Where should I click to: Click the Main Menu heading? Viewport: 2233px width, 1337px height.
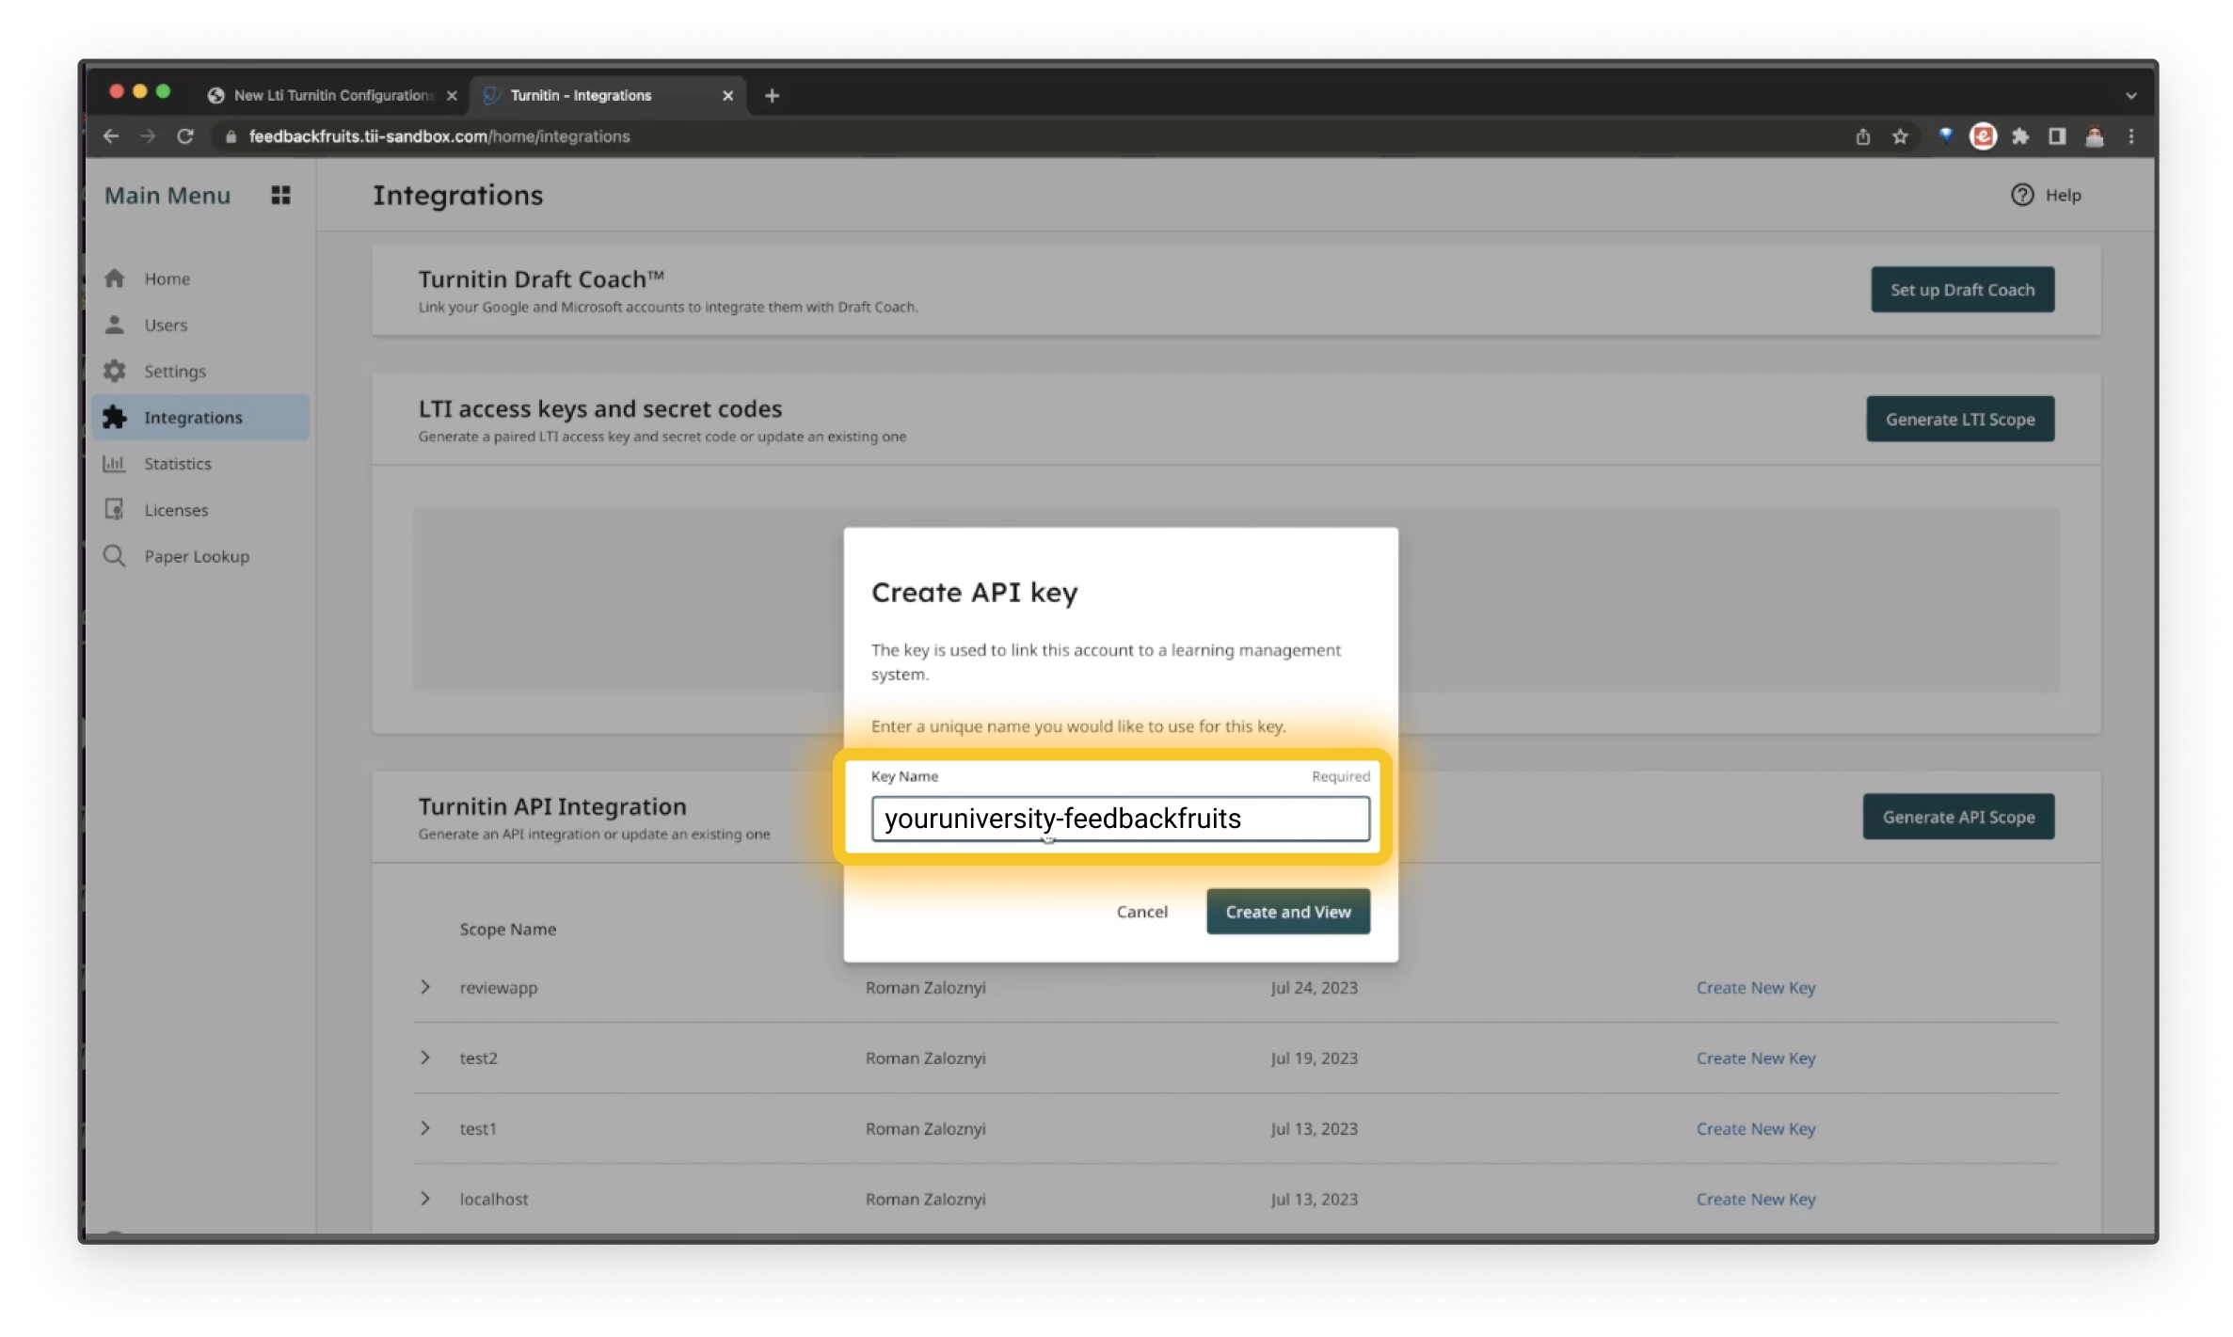click(x=167, y=195)
